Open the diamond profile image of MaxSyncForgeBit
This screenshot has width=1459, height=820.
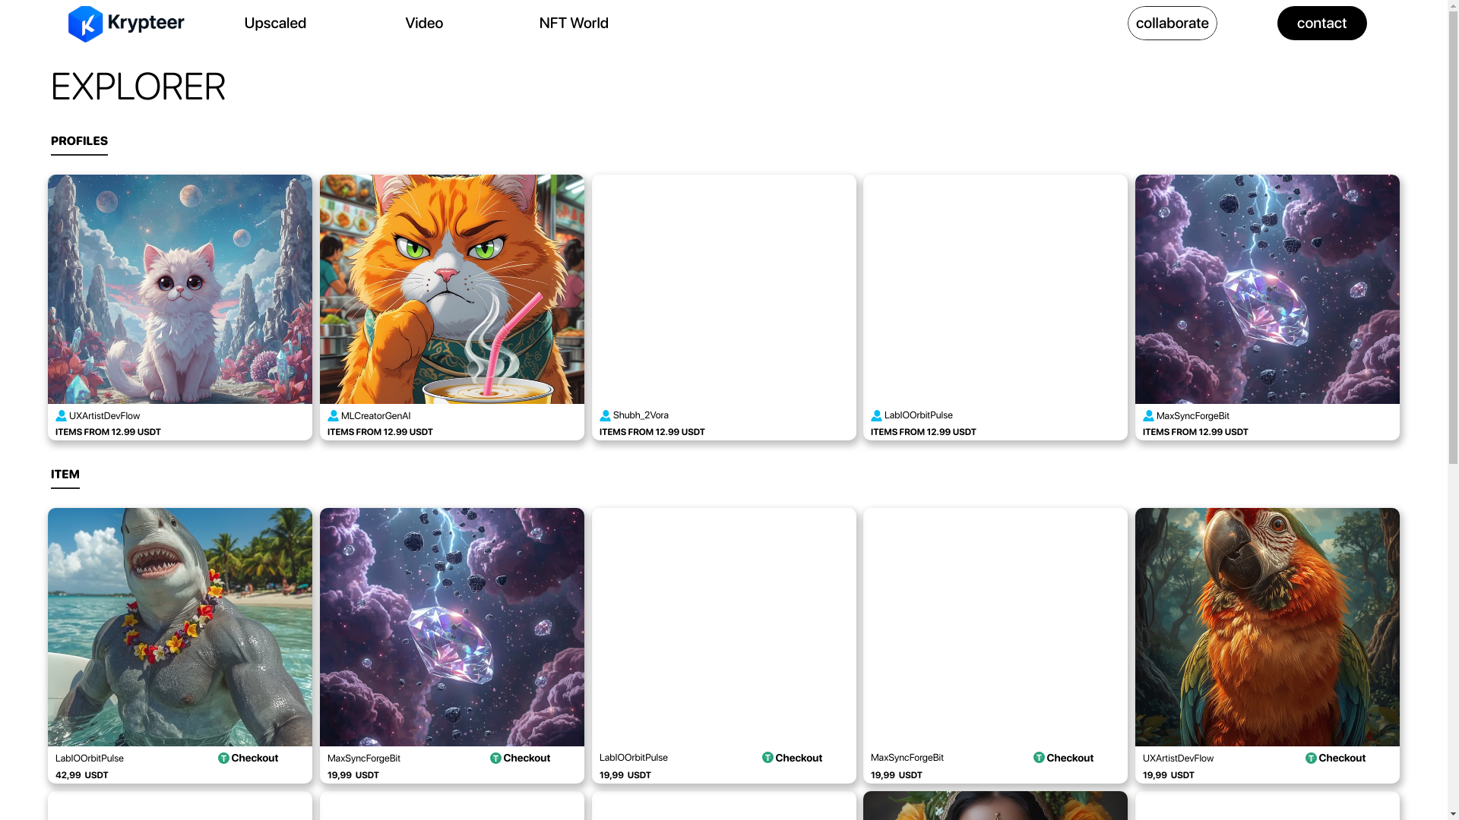(1268, 289)
